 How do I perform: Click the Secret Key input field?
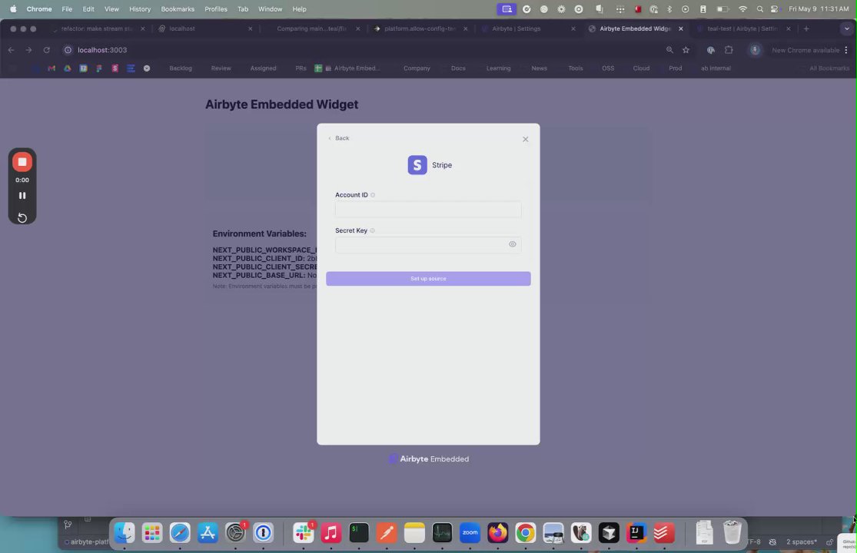428,244
